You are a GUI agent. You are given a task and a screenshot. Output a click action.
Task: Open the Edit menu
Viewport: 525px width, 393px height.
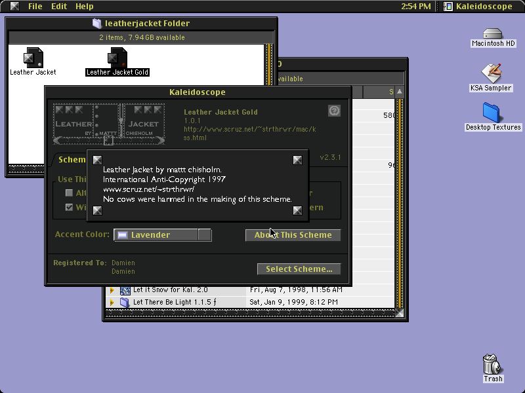pyautogui.click(x=59, y=6)
